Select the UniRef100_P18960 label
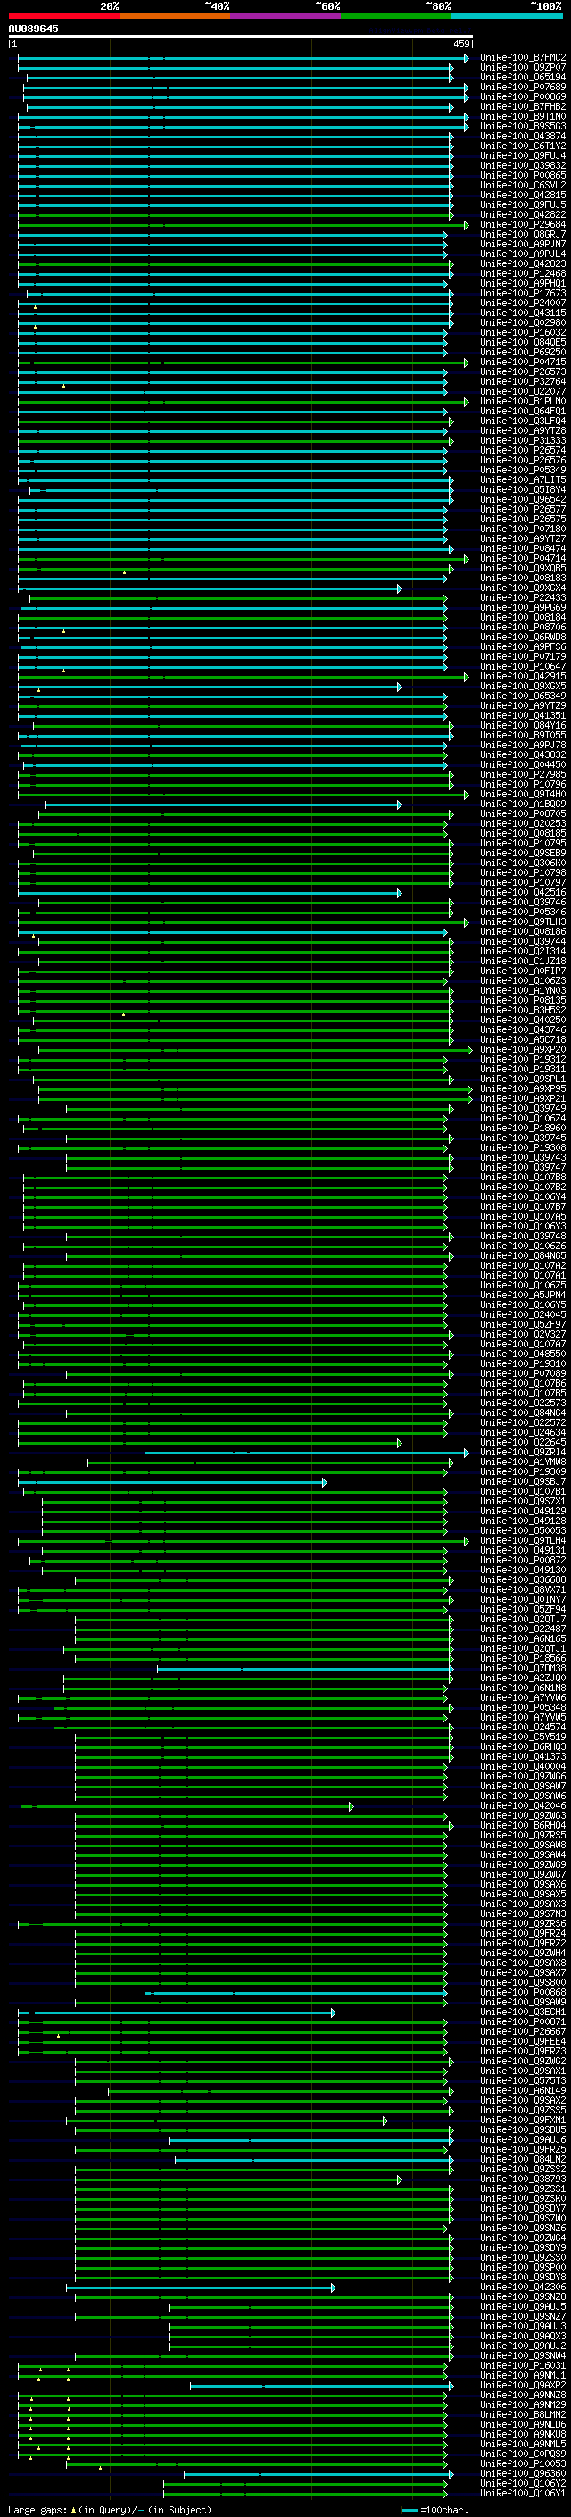The width and height of the screenshot is (571, 2517). [x=523, y=1129]
